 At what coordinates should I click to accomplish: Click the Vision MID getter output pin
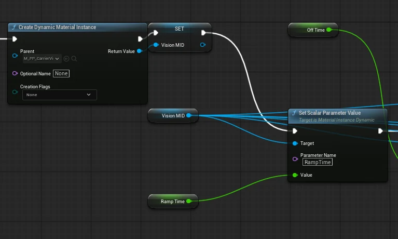[x=188, y=115]
